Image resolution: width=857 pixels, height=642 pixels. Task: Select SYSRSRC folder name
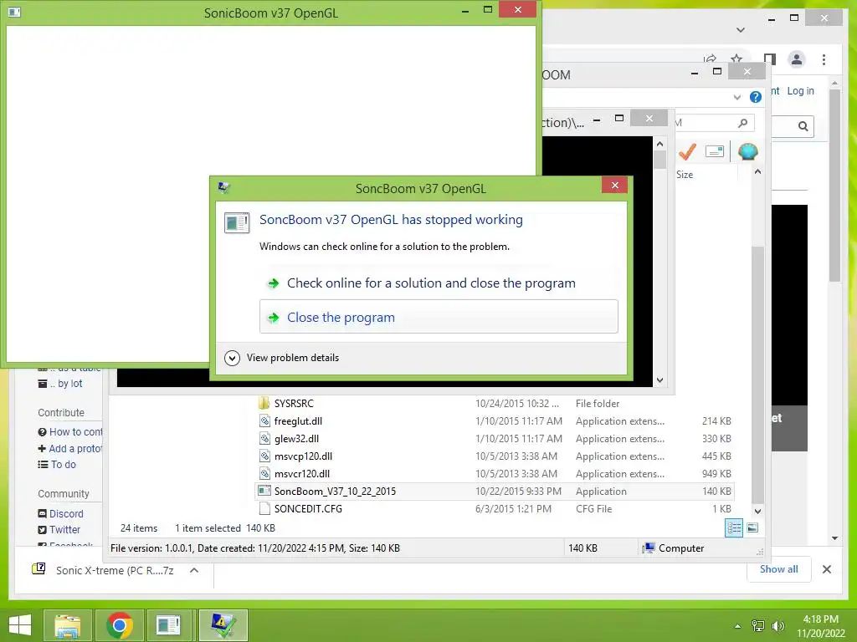294,404
